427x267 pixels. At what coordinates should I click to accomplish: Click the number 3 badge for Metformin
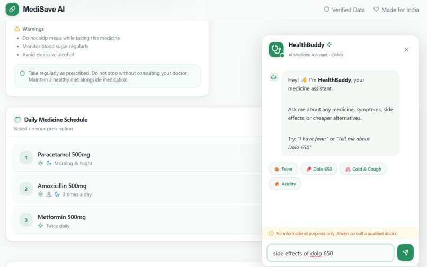click(x=26, y=220)
